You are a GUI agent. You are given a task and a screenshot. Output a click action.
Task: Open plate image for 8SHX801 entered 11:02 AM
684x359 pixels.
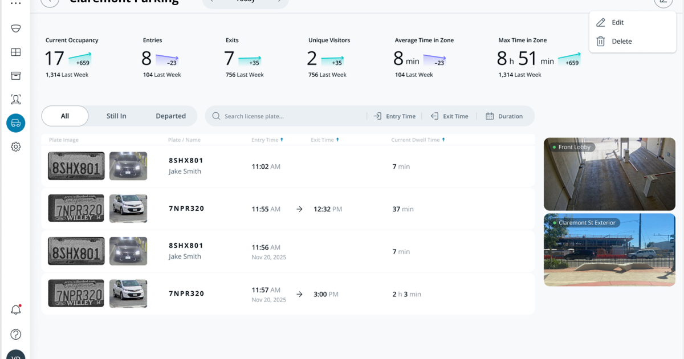tap(76, 166)
